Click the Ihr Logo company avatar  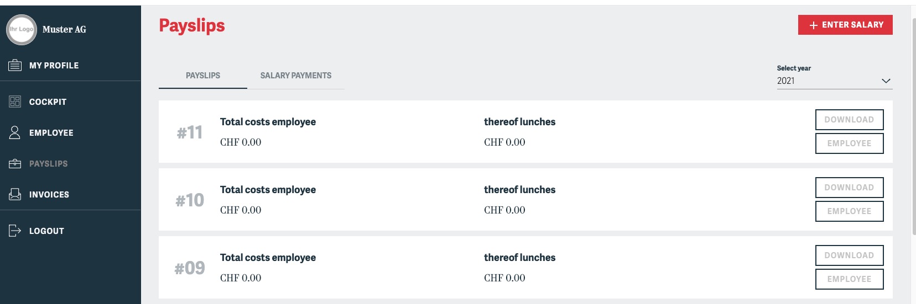pos(21,29)
